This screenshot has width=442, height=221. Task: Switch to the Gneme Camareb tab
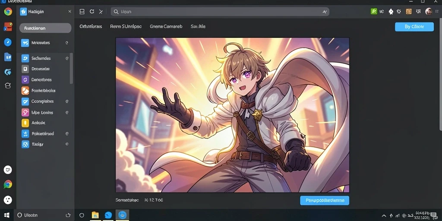[166, 26]
